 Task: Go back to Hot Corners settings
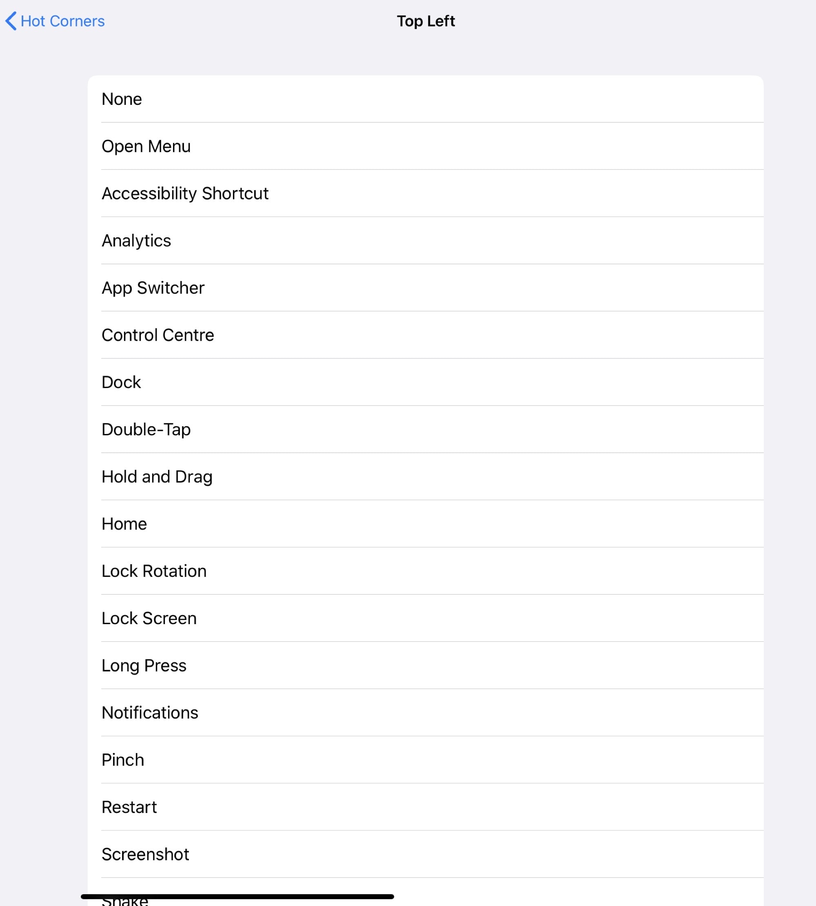point(54,21)
